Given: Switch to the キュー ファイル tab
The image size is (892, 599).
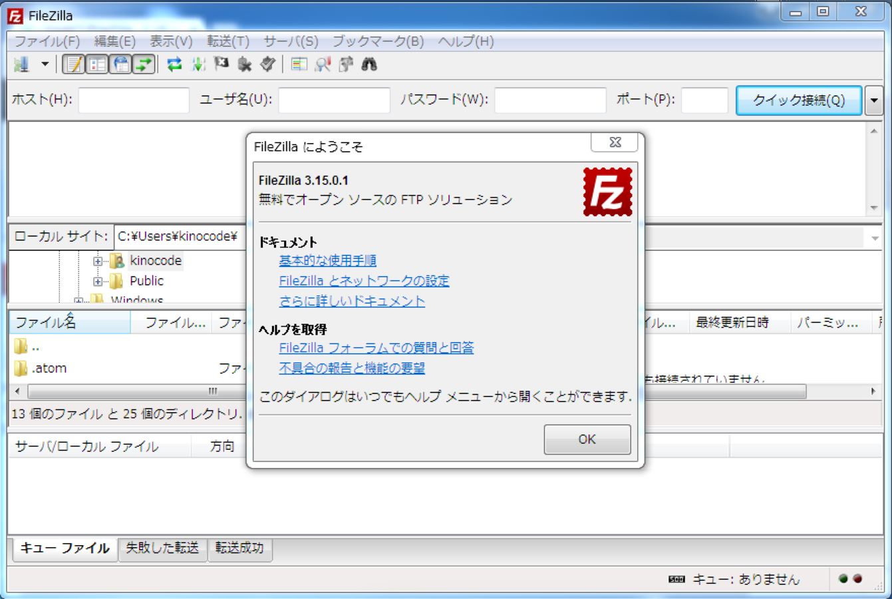Looking at the screenshot, I should tap(65, 548).
